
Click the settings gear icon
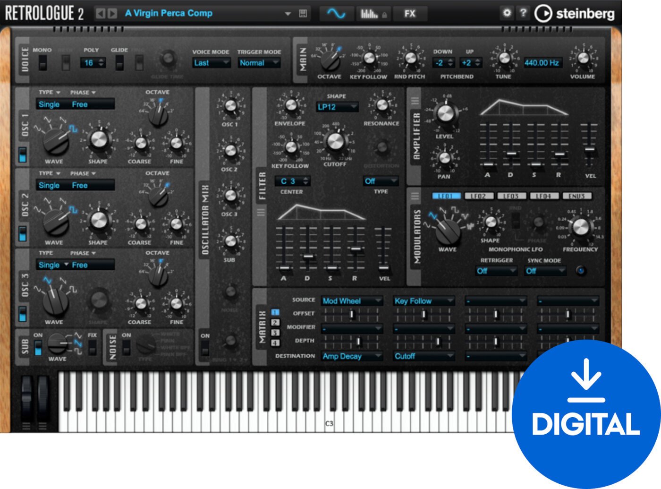pyautogui.click(x=507, y=13)
